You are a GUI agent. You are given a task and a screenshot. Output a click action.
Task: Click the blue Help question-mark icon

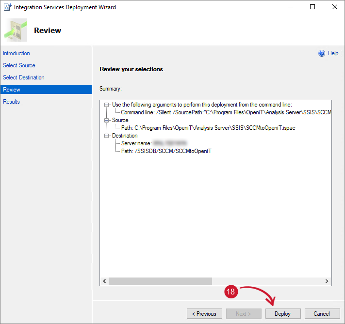coord(322,53)
